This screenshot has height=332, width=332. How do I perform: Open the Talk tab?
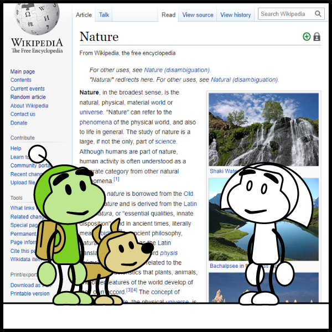(104, 15)
